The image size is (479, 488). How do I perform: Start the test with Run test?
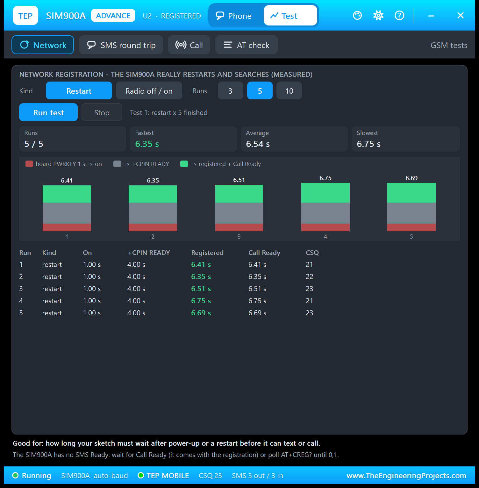click(48, 112)
